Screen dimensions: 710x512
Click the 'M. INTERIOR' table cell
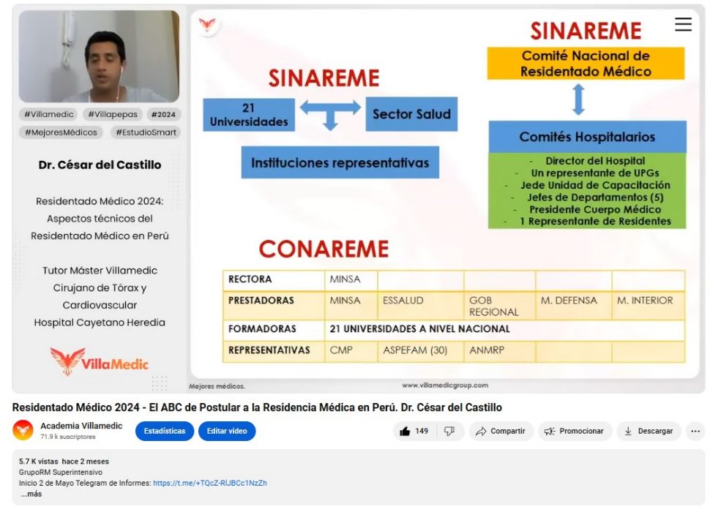click(649, 306)
